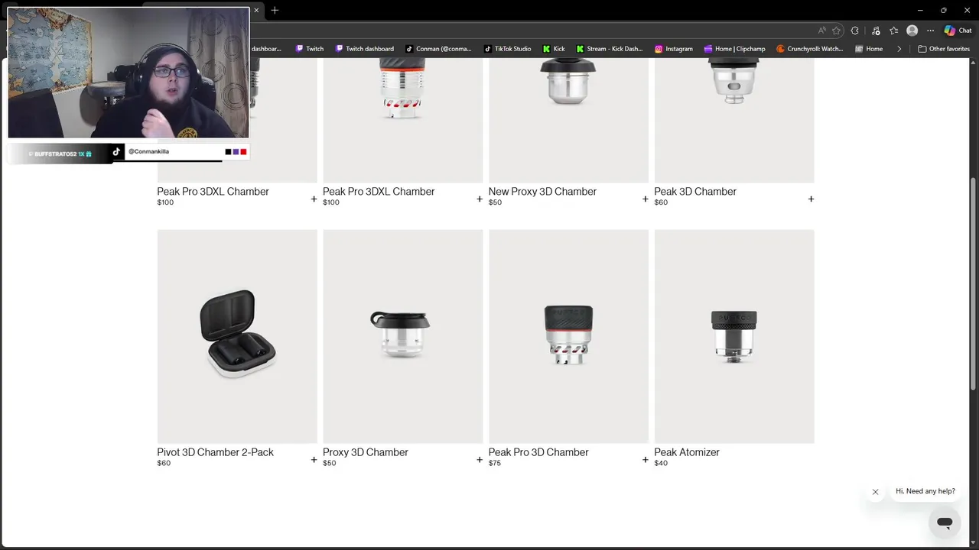Viewport: 979px width, 550px height.
Task: Open Peak Pro 3D Chamber product image
Action: pyautogui.click(x=568, y=336)
